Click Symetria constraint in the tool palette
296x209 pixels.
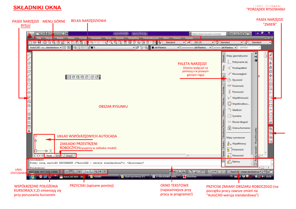(237, 116)
